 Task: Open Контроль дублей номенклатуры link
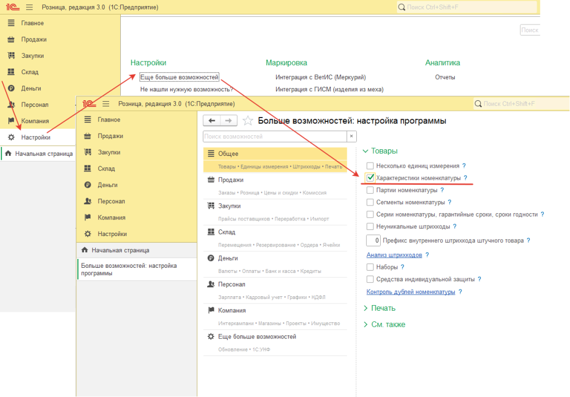pos(411,292)
